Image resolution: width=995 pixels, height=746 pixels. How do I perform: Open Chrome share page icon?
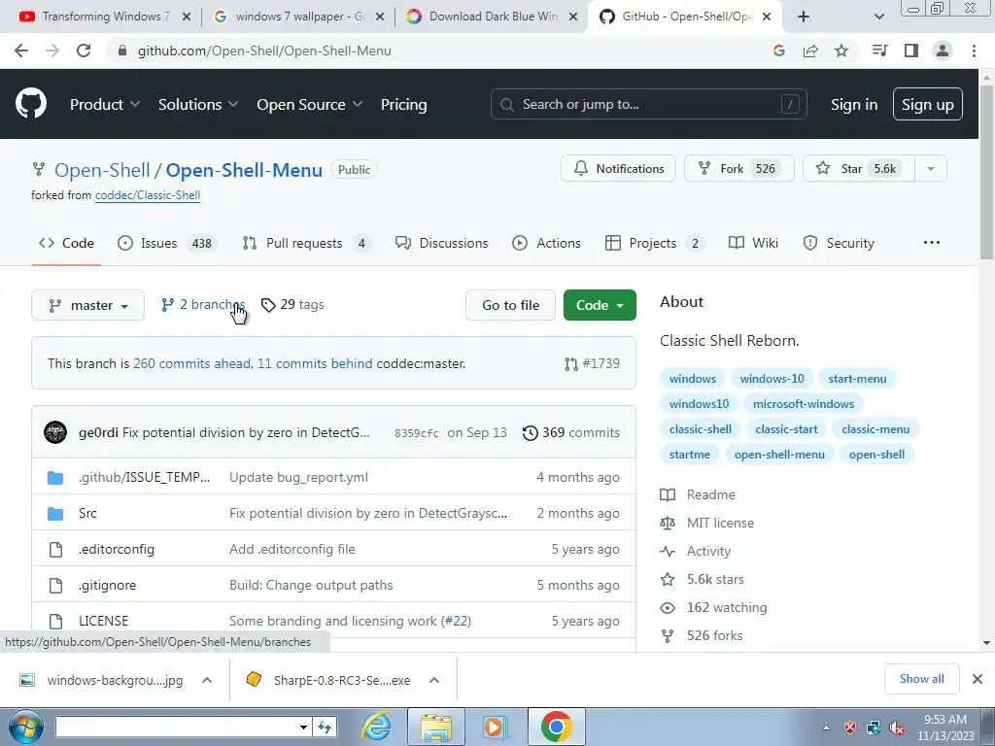click(810, 51)
